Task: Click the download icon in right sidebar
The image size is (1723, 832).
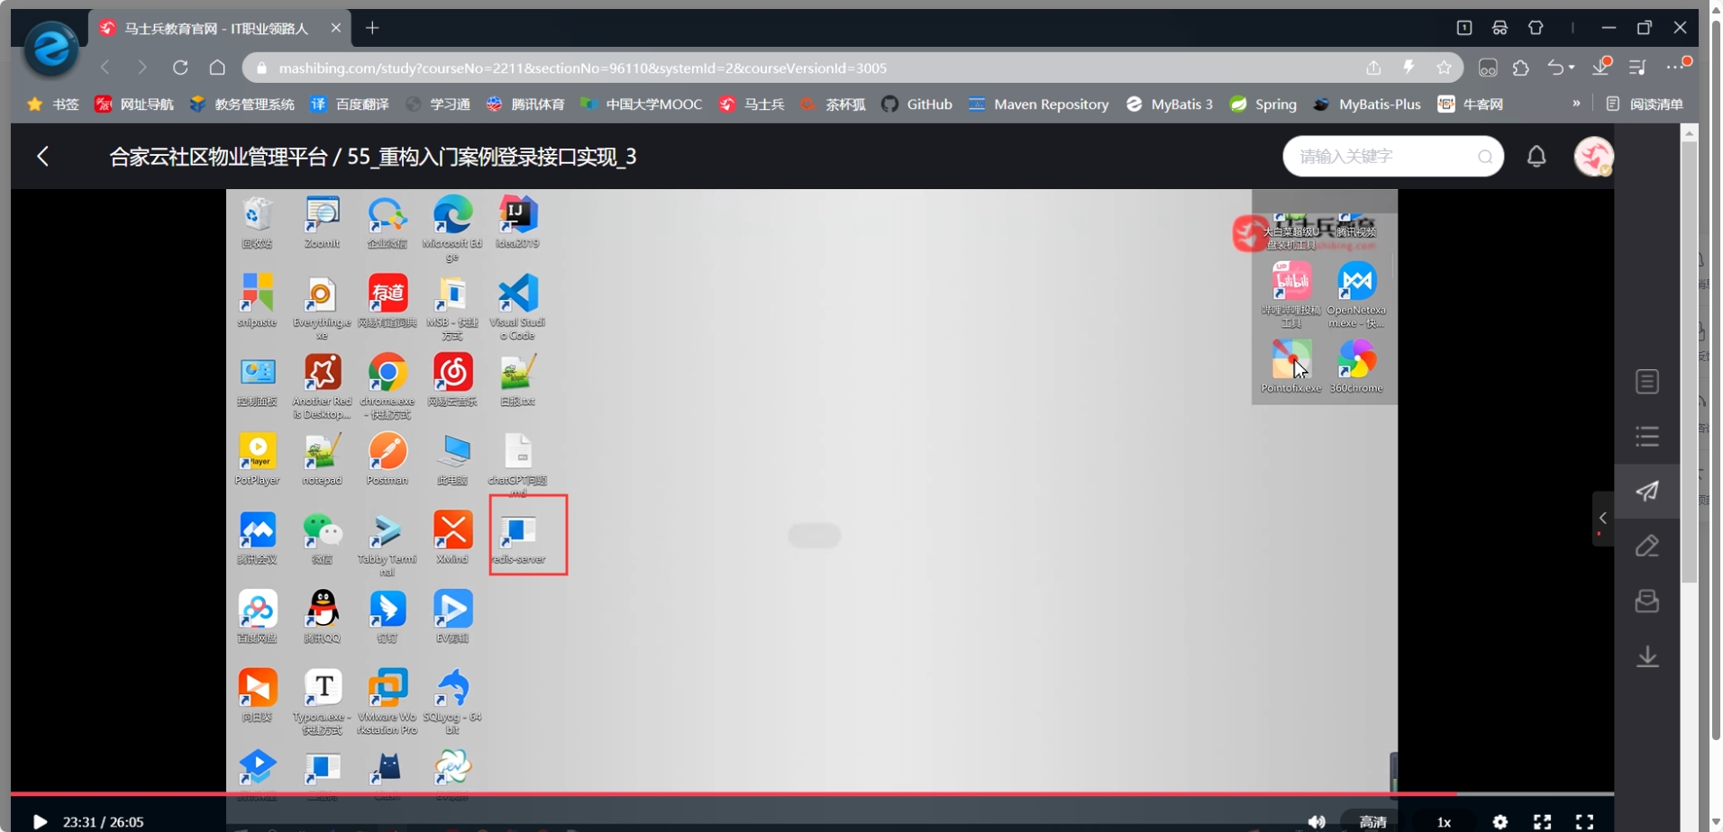Action: point(1647,656)
